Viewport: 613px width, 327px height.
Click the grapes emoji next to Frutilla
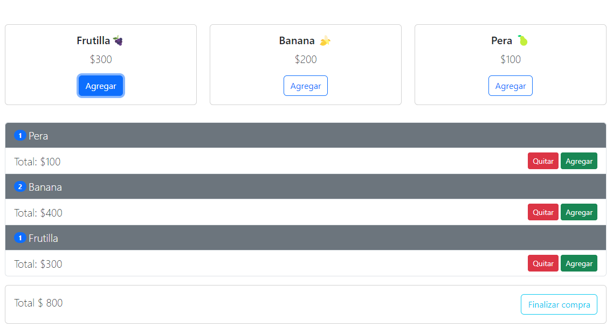[118, 40]
